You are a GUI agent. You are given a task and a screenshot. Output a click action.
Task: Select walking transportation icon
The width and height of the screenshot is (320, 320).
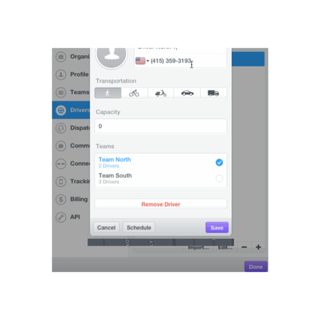point(107,93)
